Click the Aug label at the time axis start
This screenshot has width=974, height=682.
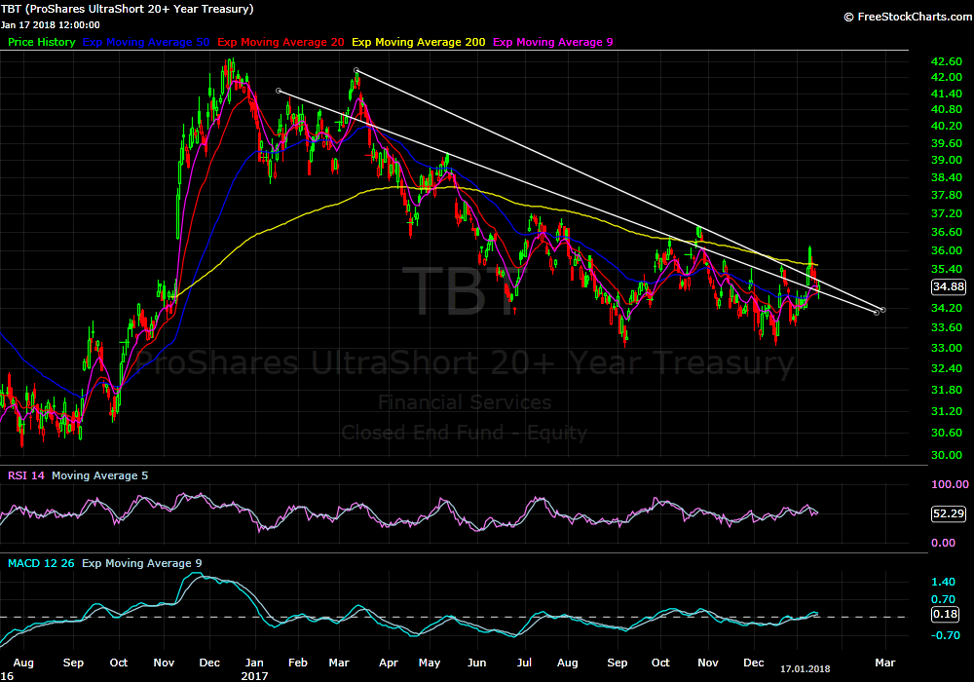pos(23,663)
